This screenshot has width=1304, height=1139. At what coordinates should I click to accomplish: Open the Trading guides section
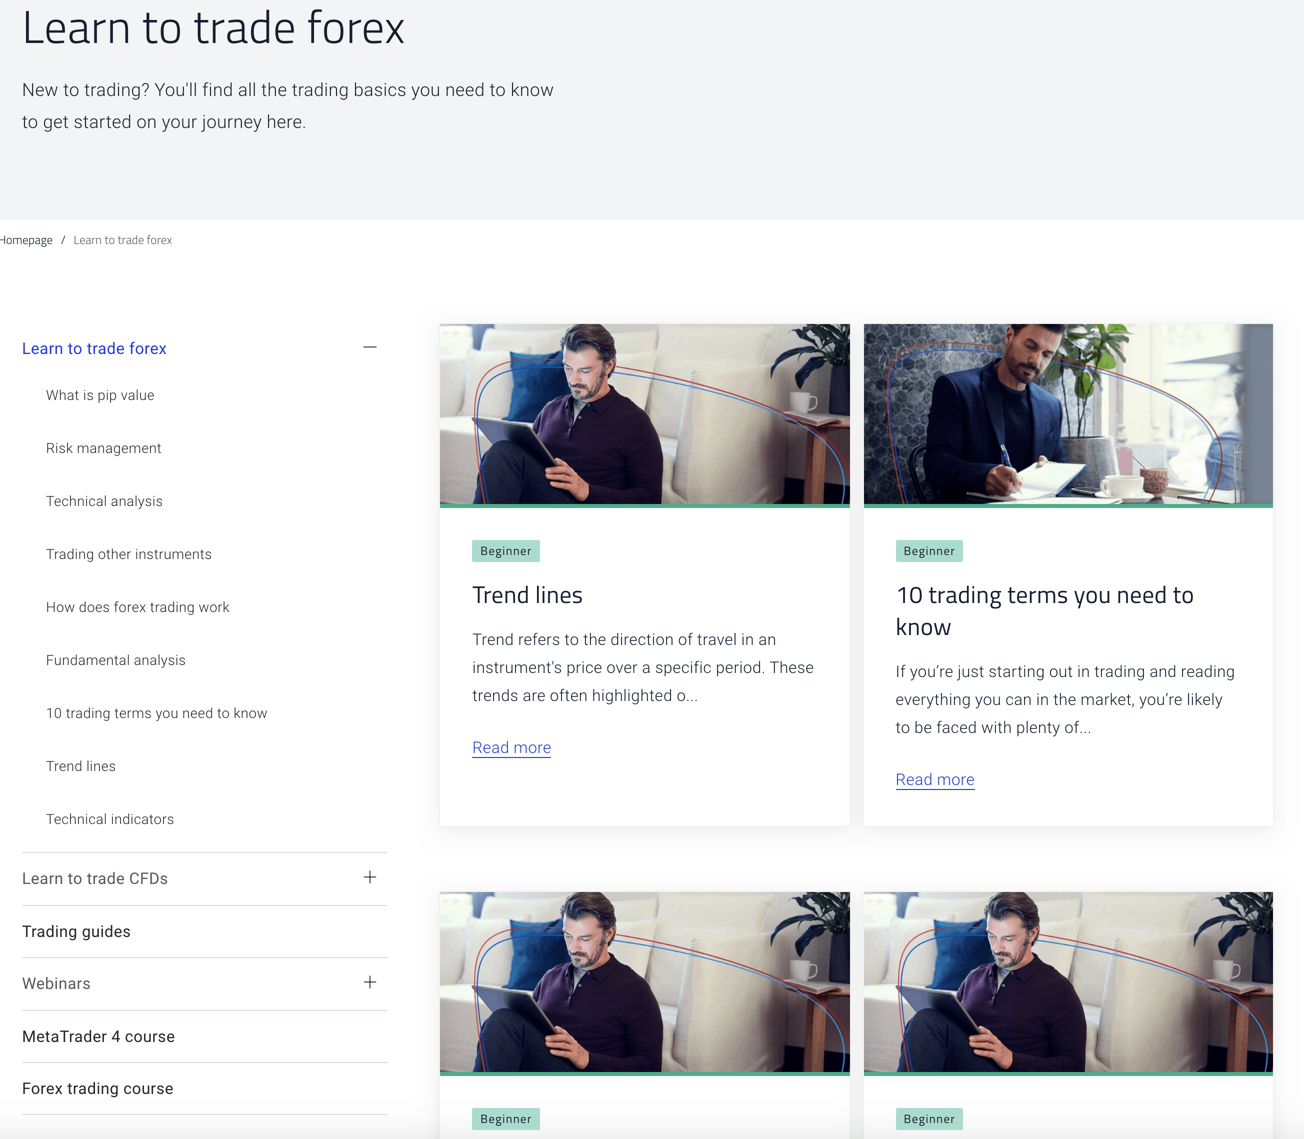click(76, 931)
